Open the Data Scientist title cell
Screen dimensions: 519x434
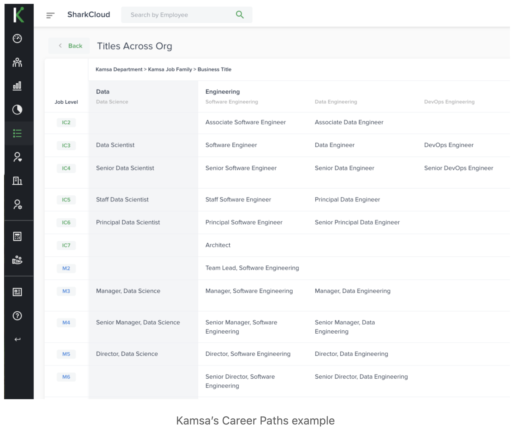tap(115, 145)
